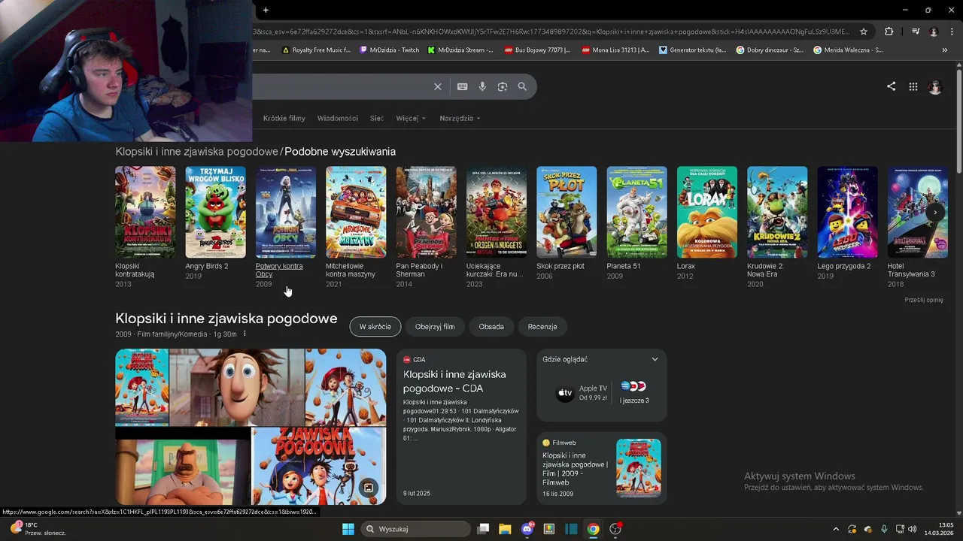Show more bookmarks with the double chevron

944,50
